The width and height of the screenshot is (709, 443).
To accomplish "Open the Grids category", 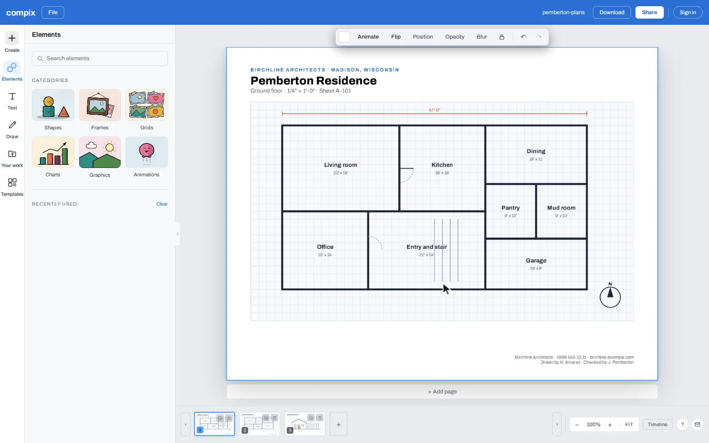I will pyautogui.click(x=147, y=110).
